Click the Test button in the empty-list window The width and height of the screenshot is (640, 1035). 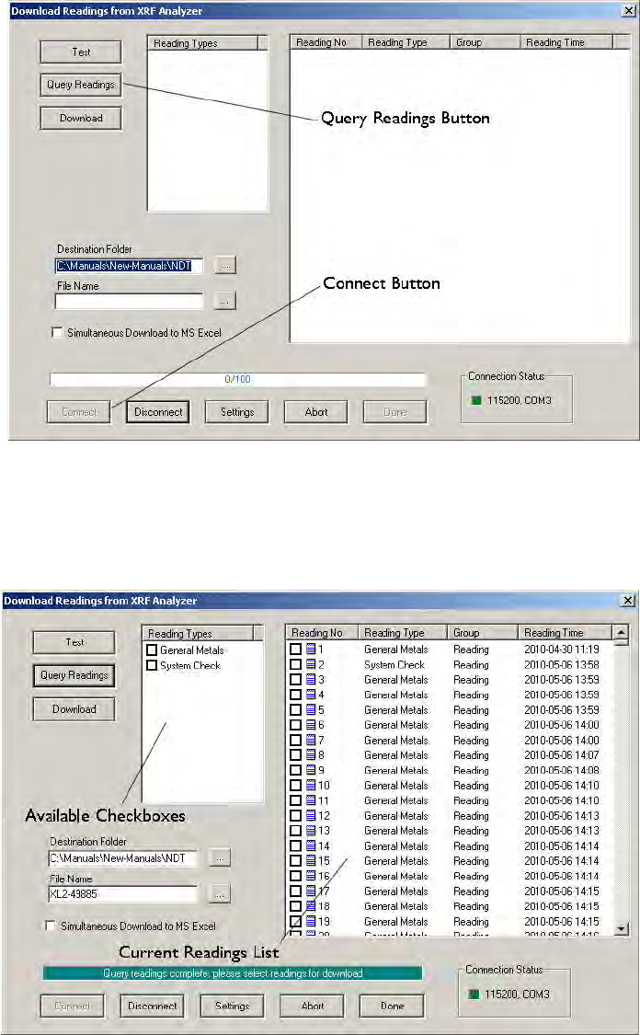[81, 52]
